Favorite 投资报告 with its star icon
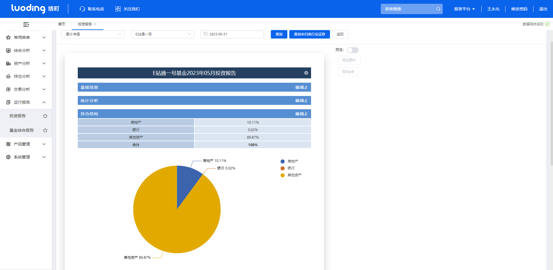This screenshot has width=553, height=270. pyautogui.click(x=45, y=116)
